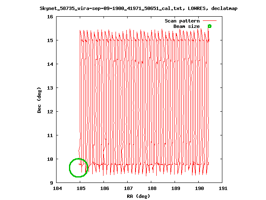The image size is (266, 200).
Task: Click the 'Scan pattern' legend label
Action: 182,21
